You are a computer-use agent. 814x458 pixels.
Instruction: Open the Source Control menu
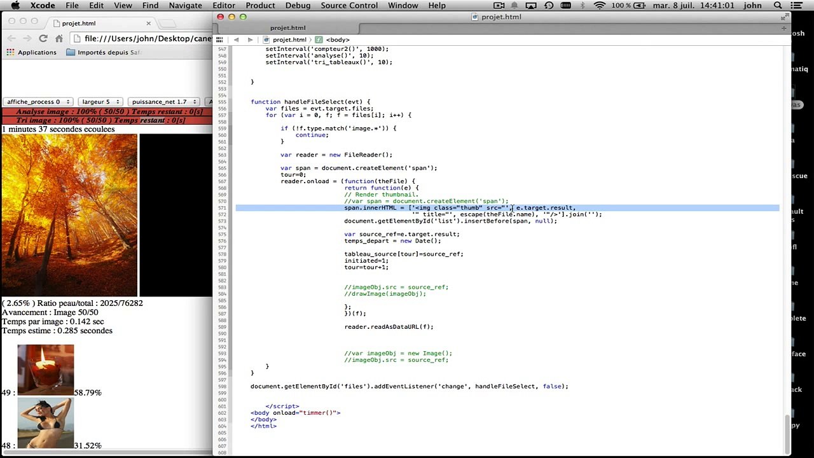tap(349, 6)
